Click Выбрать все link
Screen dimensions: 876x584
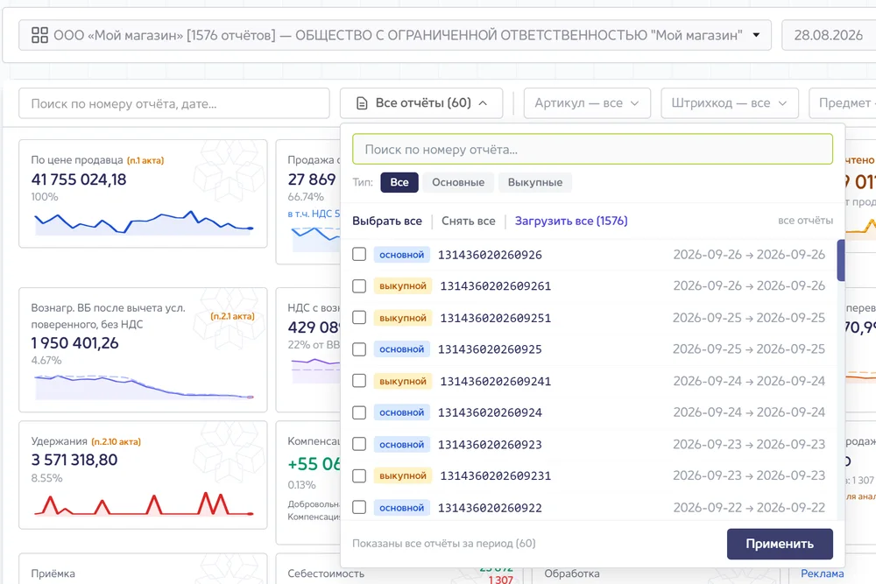pos(387,222)
